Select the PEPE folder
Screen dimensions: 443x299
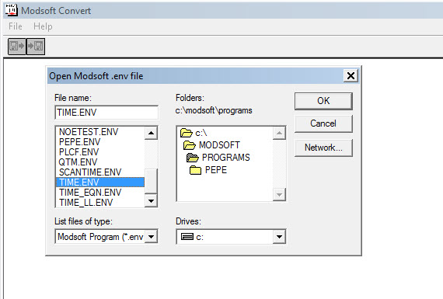208,170
